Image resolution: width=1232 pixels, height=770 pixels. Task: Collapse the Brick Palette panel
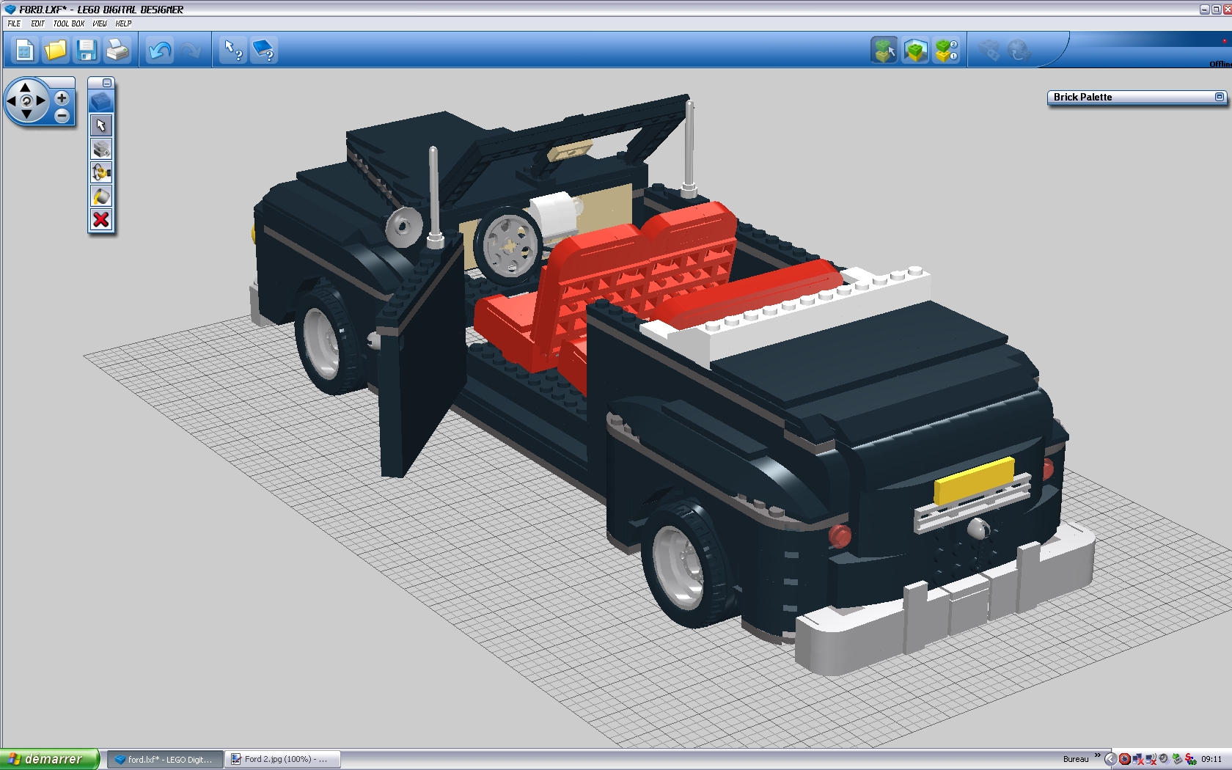(x=1220, y=96)
